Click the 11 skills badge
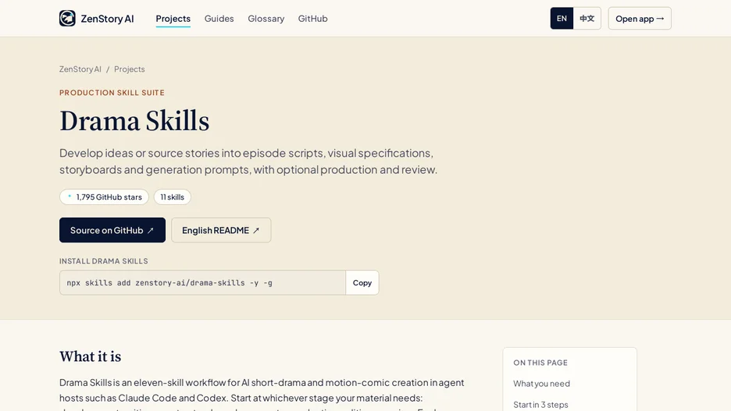Screen dimensions: 731x411 click(173, 197)
